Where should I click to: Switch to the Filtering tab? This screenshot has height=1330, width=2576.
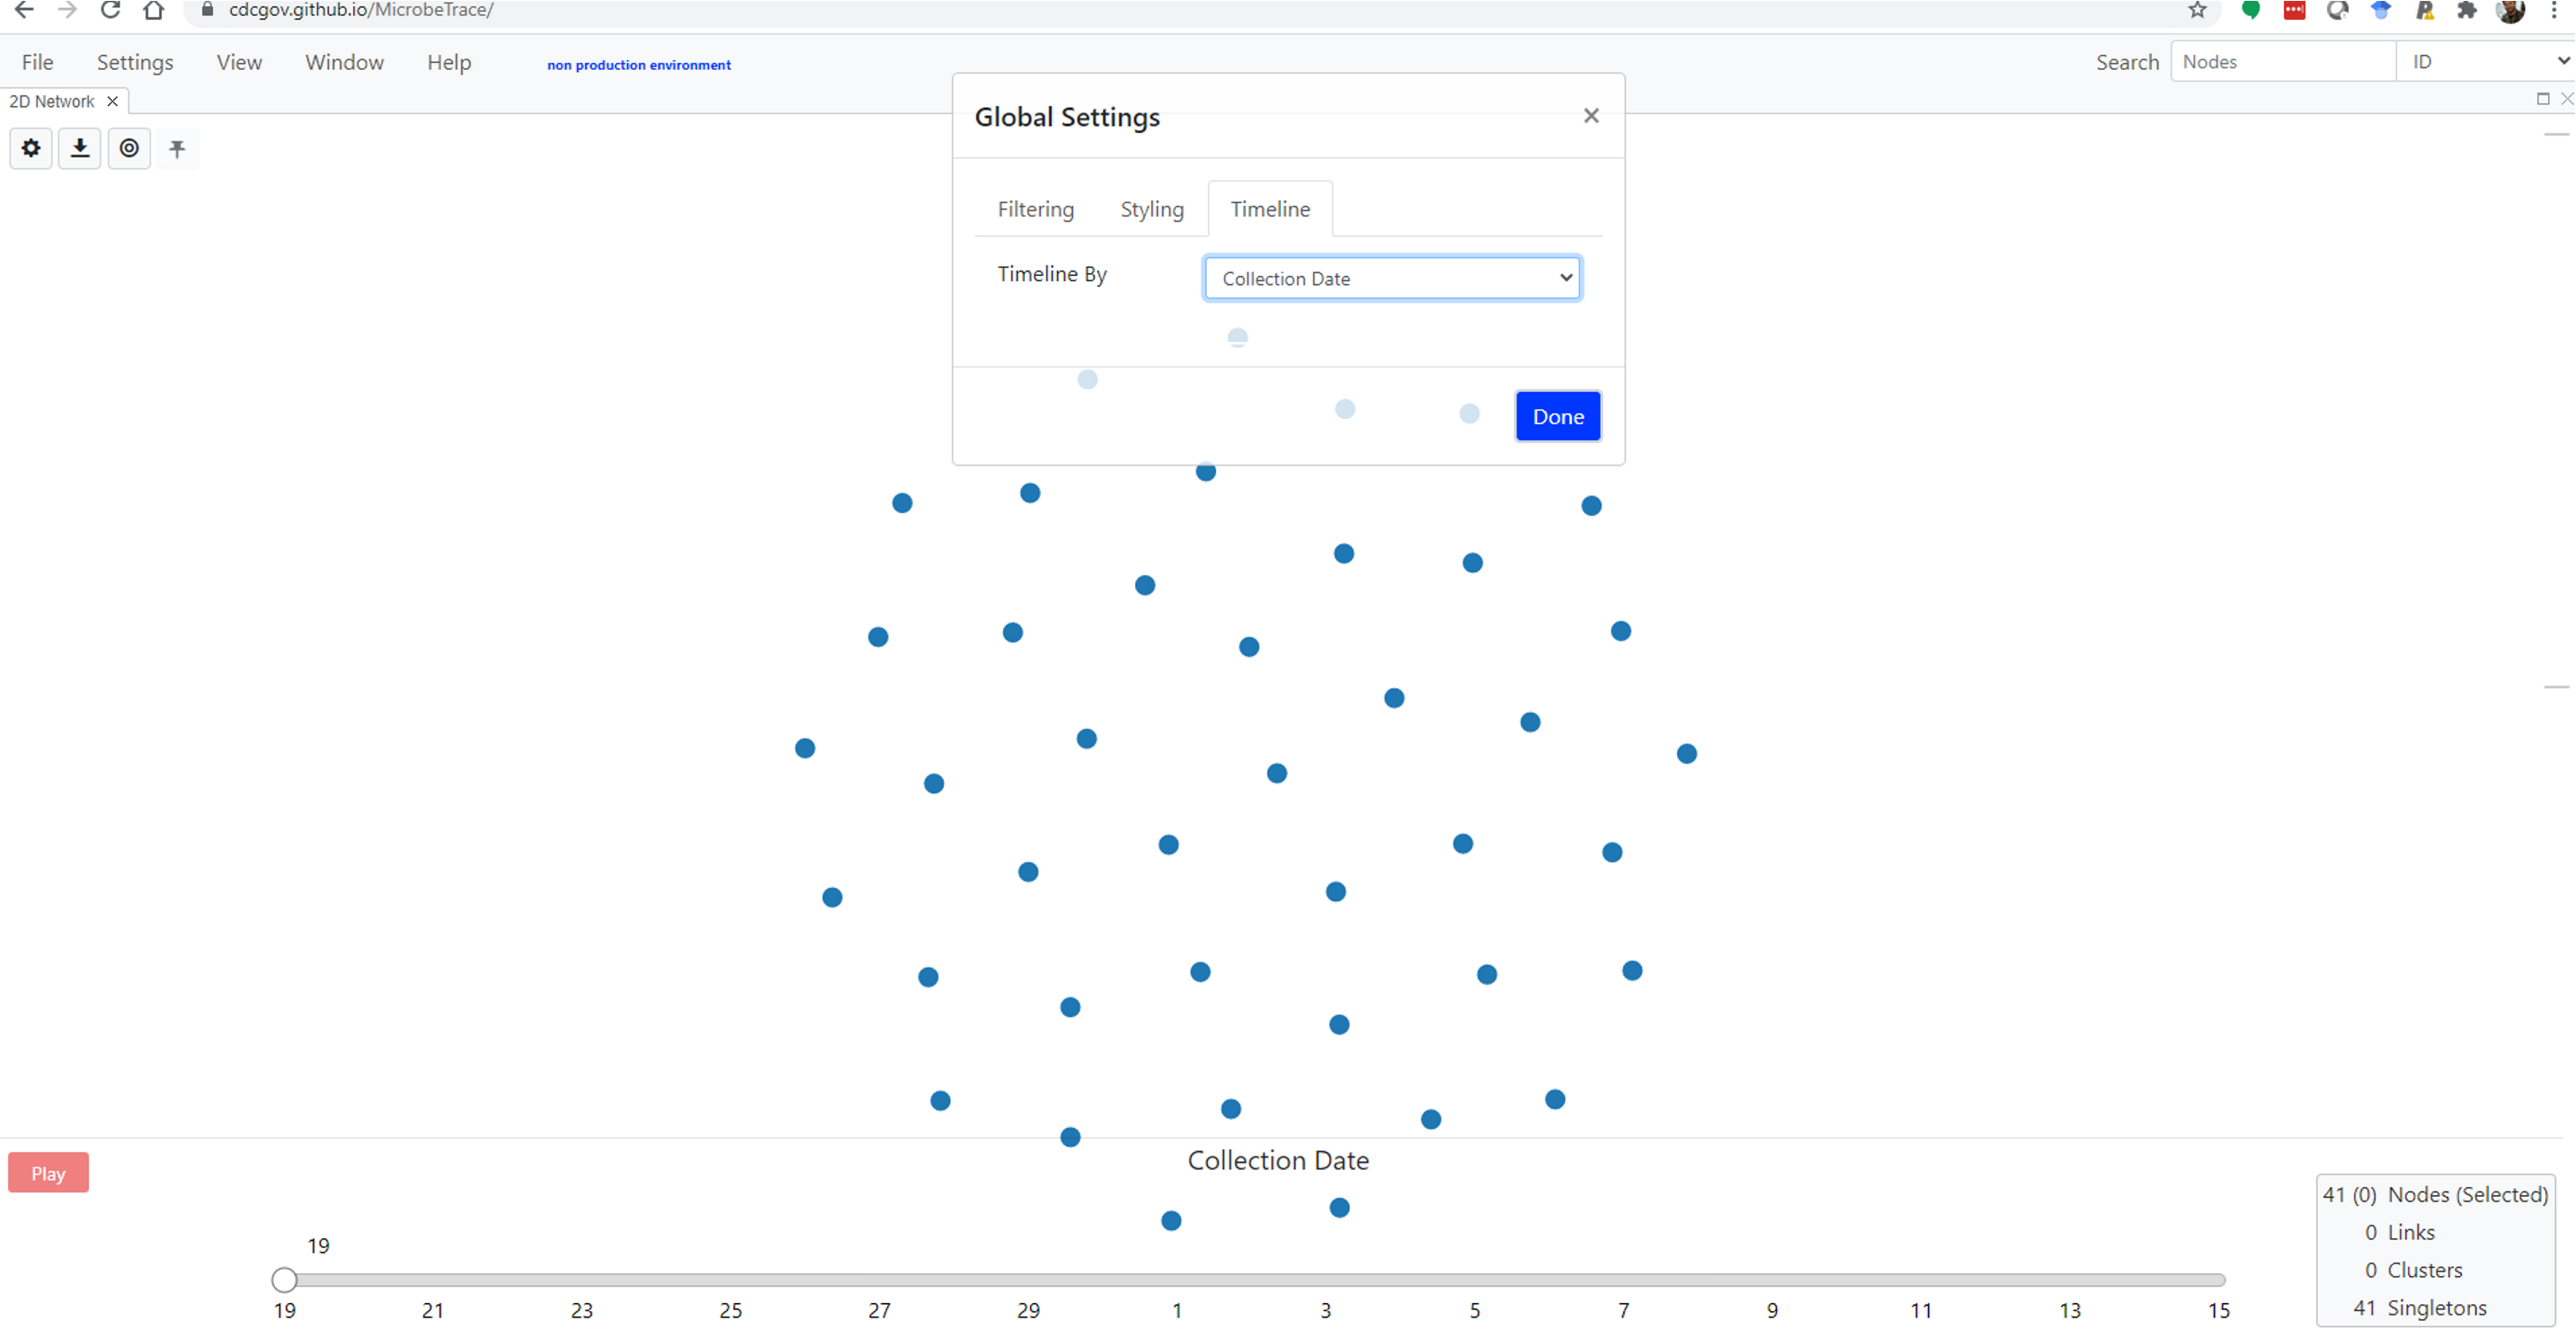[1036, 209]
